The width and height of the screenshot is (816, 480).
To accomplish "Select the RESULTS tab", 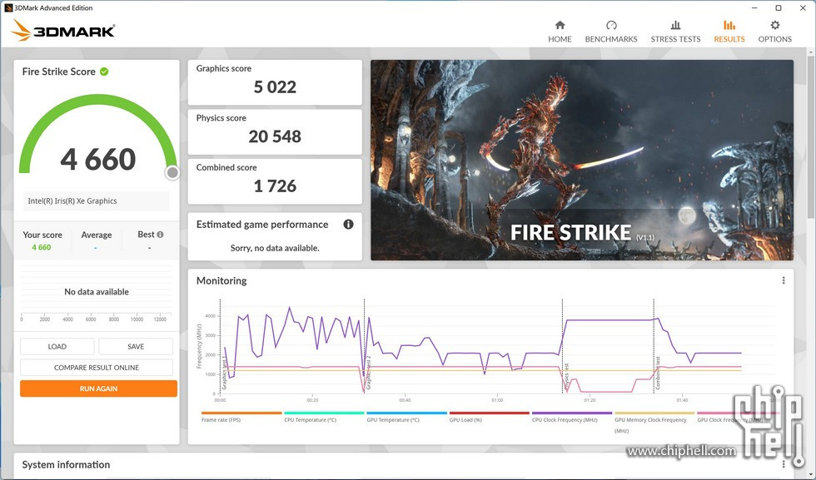I will [729, 32].
